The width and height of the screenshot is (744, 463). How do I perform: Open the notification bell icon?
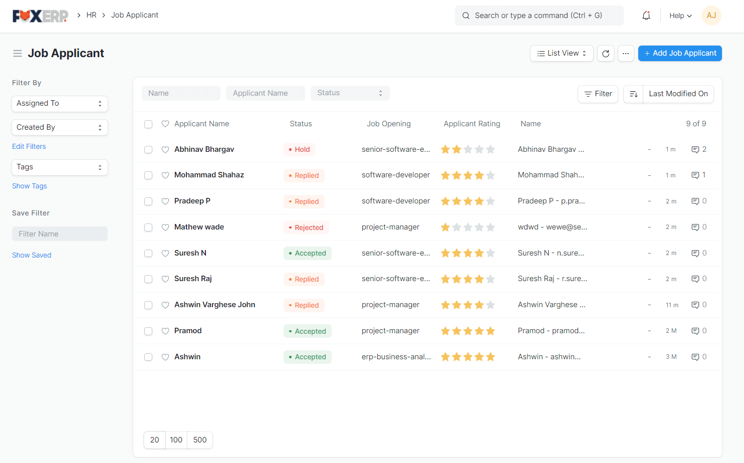tap(646, 16)
